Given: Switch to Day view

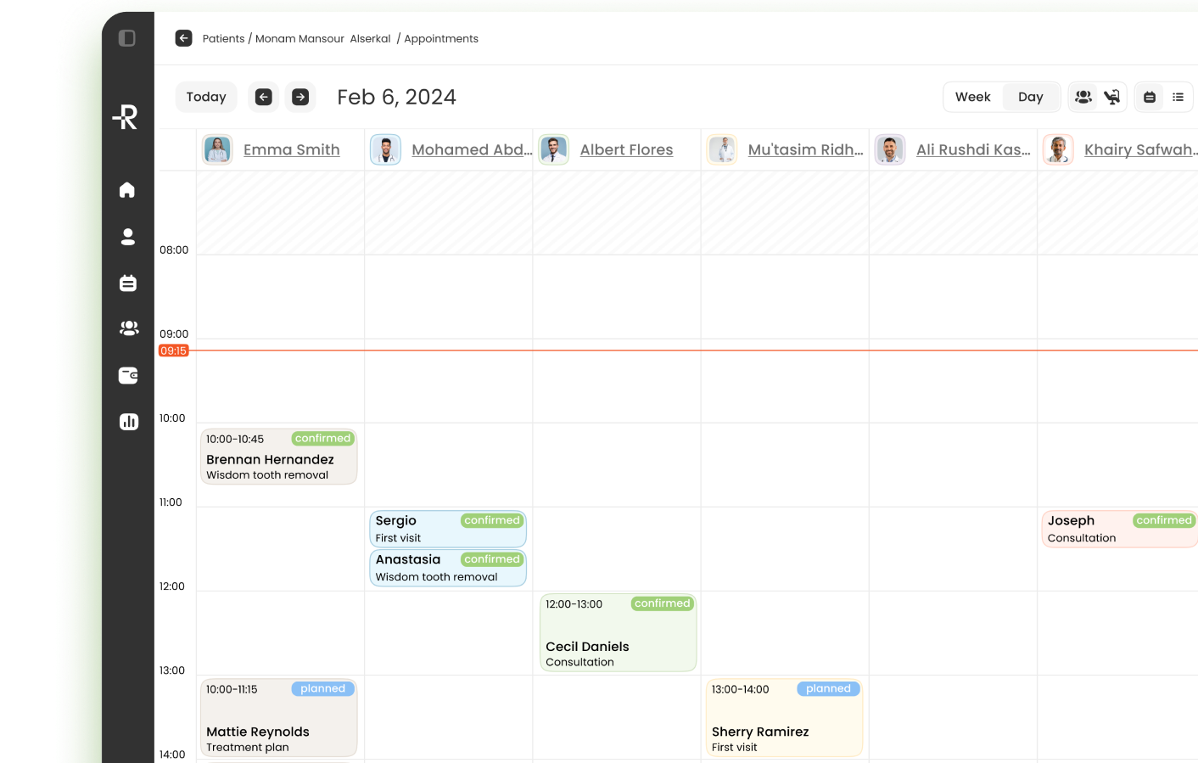Looking at the screenshot, I should pyautogui.click(x=1030, y=98).
